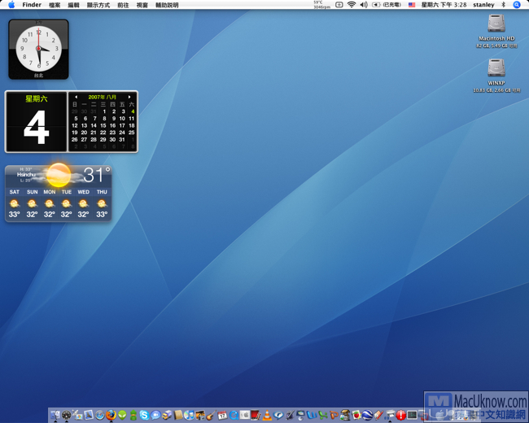Launch Firefox from the Dock
529x423 pixels.
point(111,415)
